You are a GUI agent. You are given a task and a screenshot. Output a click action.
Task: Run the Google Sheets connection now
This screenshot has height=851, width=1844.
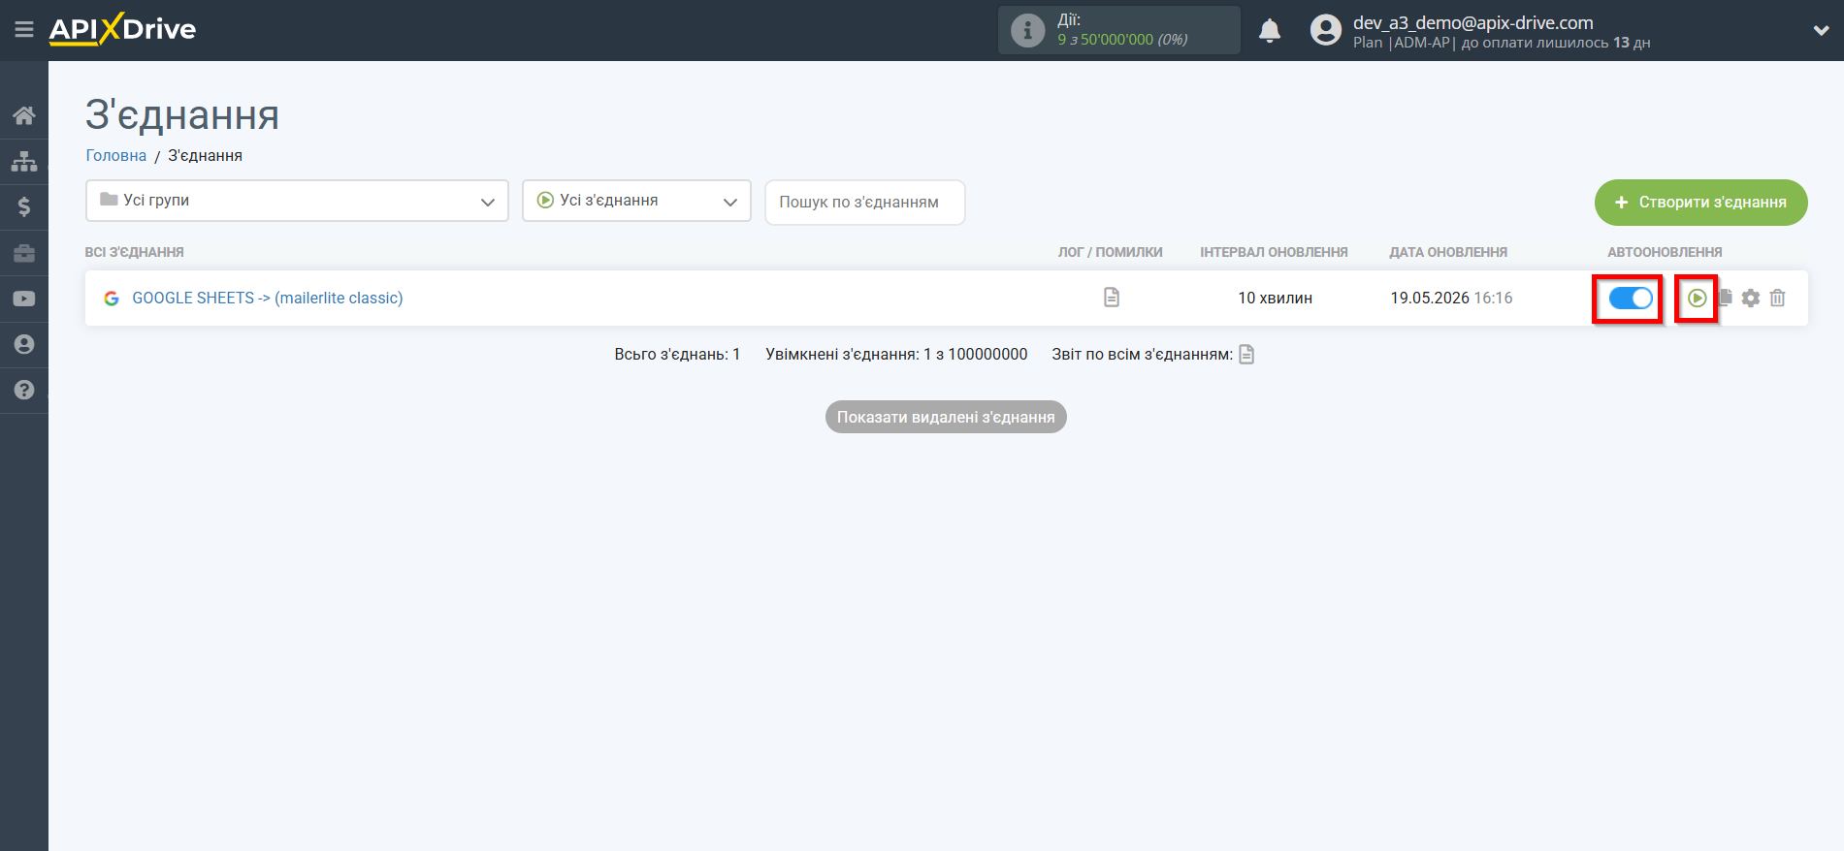click(x=1697, y=298)
